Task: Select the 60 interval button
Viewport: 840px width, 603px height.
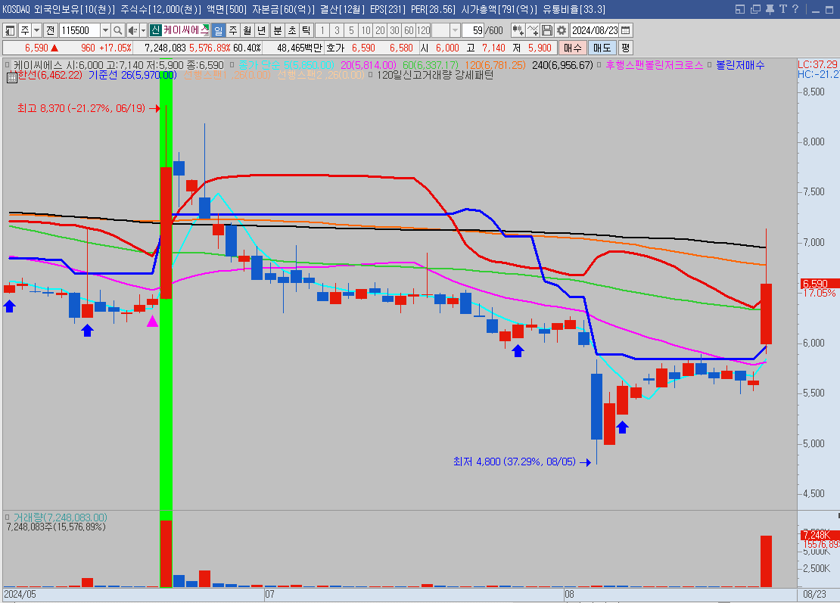Action: (409, 30)
